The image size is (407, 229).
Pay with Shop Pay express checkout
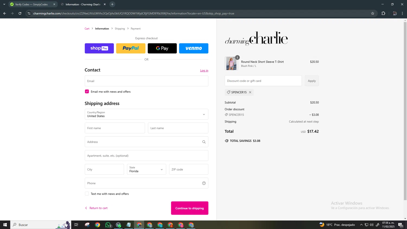(99, 48)
